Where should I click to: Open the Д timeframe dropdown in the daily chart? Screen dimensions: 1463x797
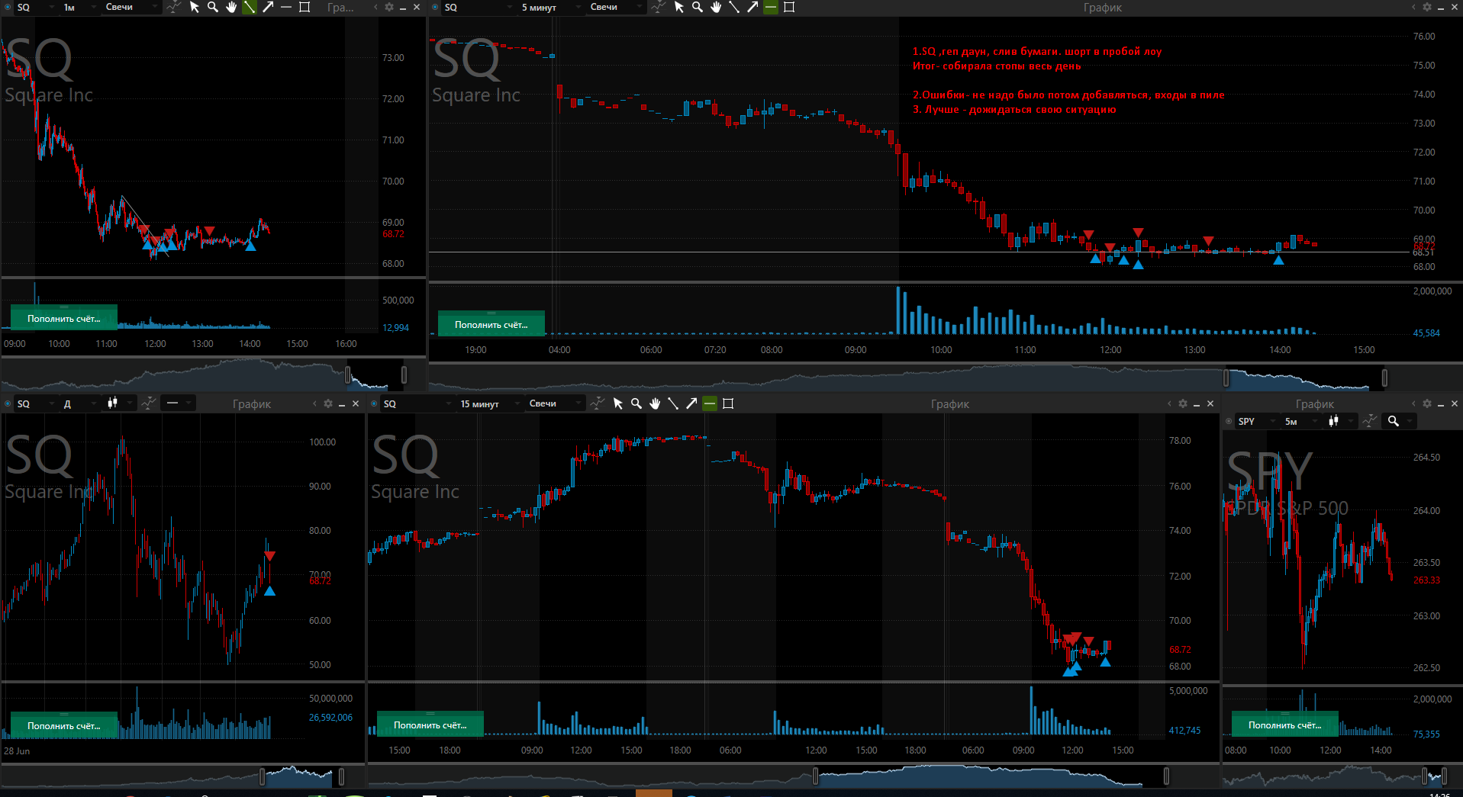pos(80,403)
